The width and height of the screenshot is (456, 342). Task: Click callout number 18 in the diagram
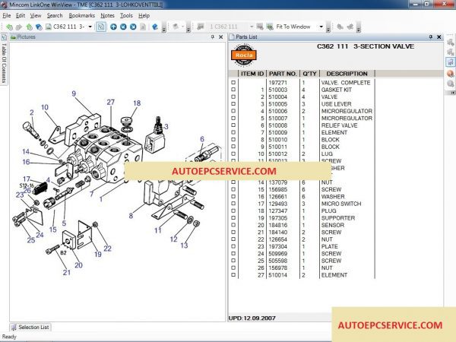tap(137, 103)
